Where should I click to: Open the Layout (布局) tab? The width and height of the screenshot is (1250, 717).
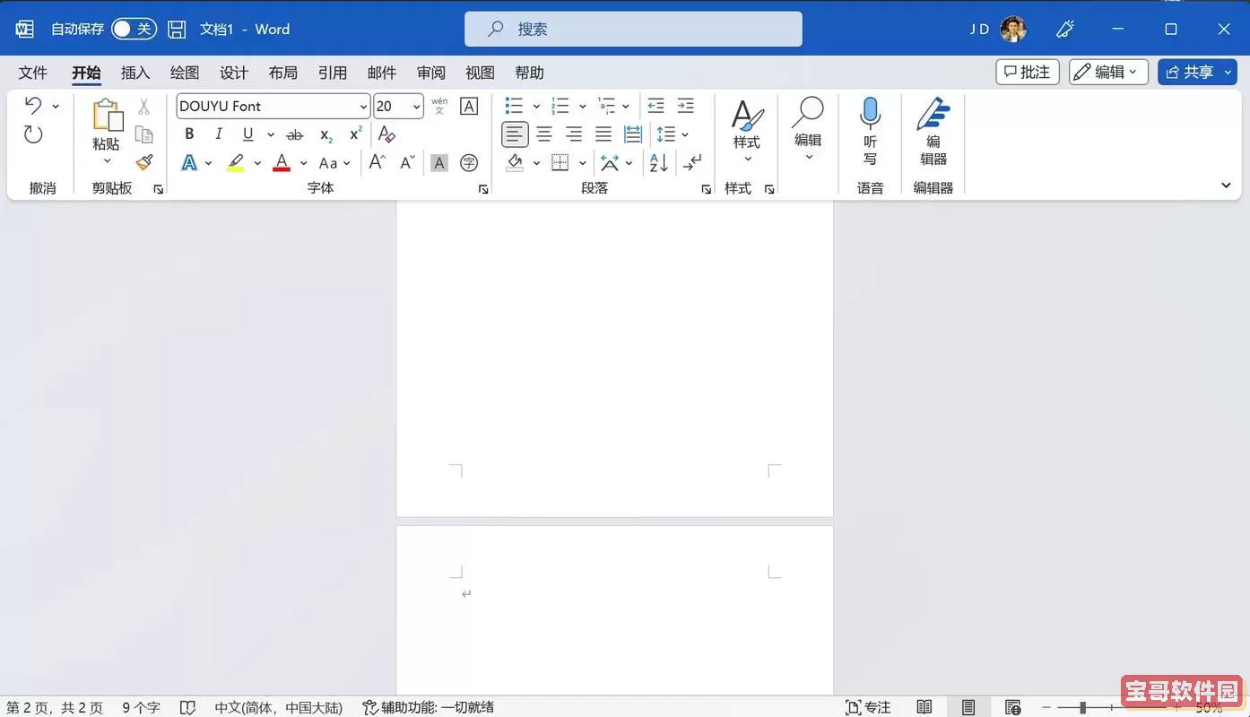point(283,73)
